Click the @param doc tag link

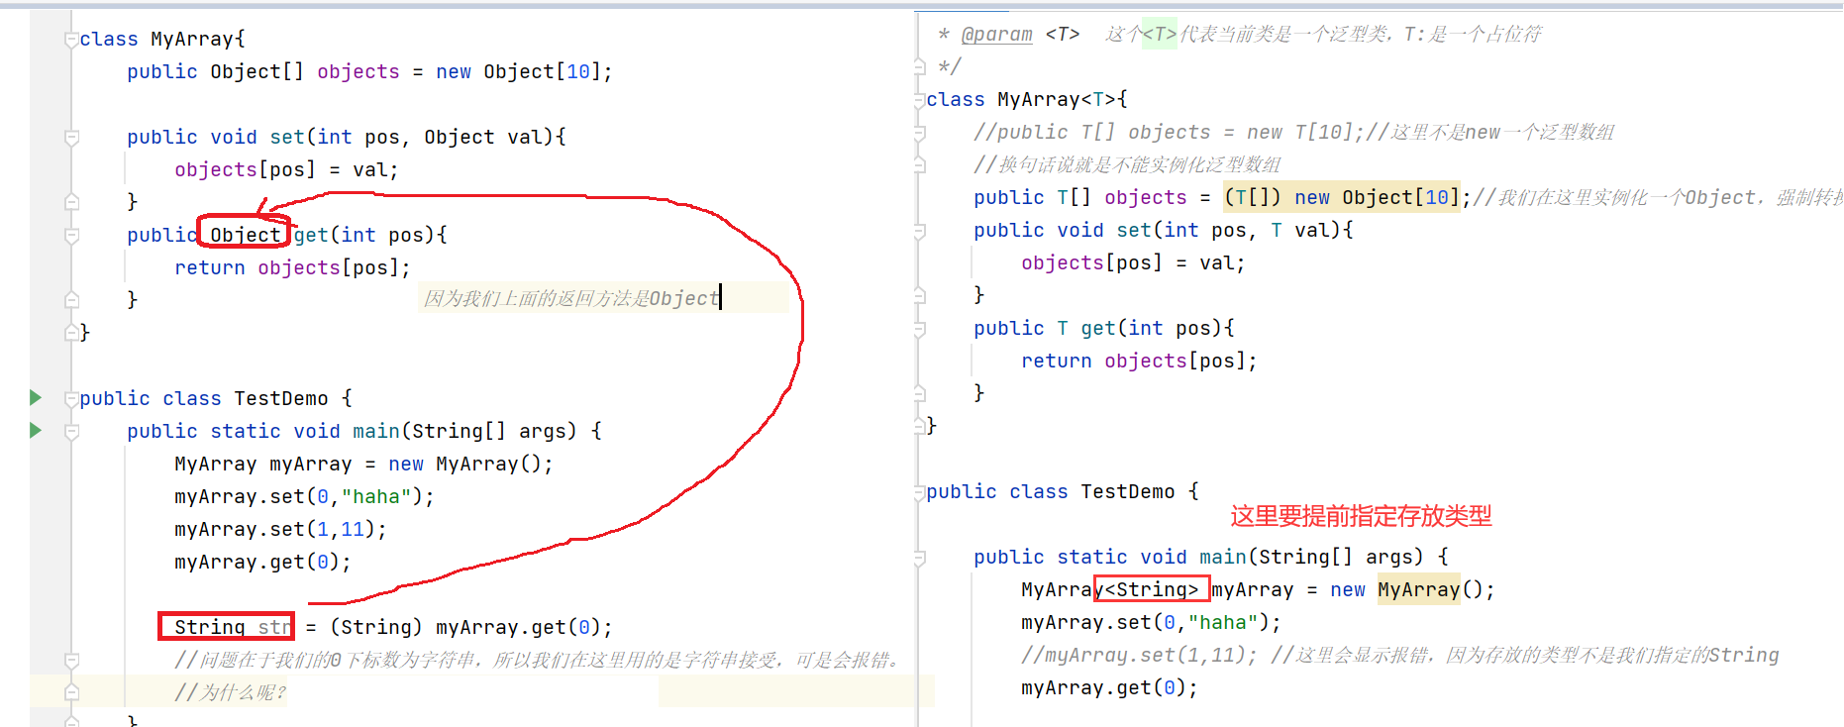[x=996, y=35]
